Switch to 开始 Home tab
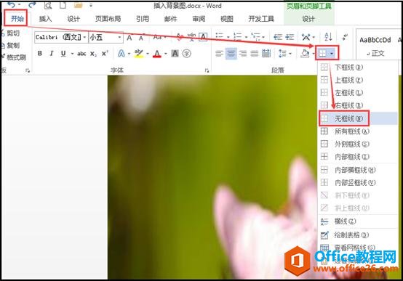403x281 pixels. (17, 18)
